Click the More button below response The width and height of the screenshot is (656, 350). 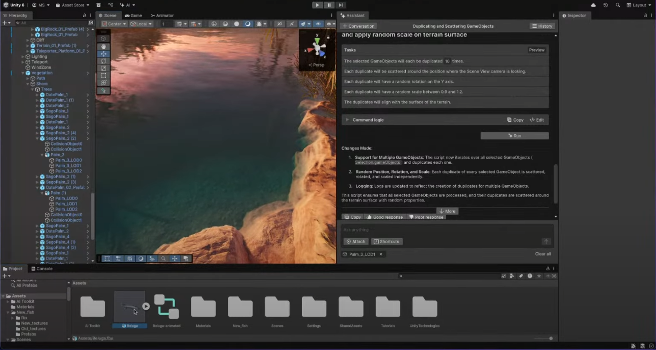447,211
